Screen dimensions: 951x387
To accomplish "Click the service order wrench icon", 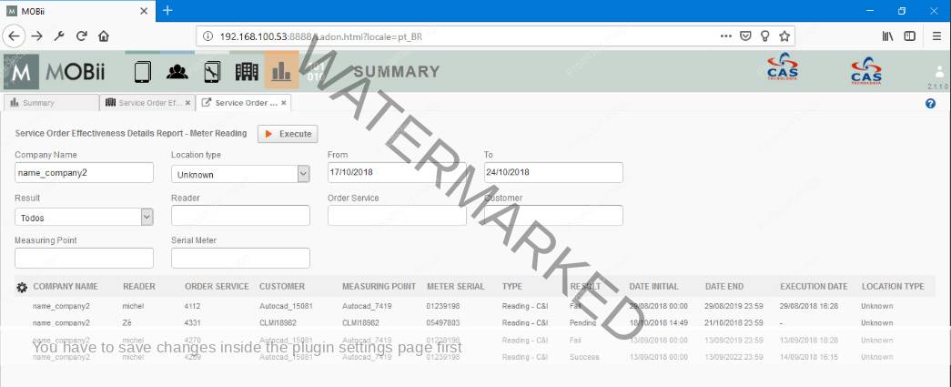I will click(x=212, y=71).
